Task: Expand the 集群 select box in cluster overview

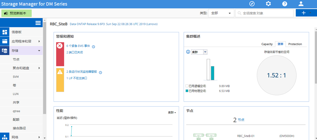Action: click(199, 52)
